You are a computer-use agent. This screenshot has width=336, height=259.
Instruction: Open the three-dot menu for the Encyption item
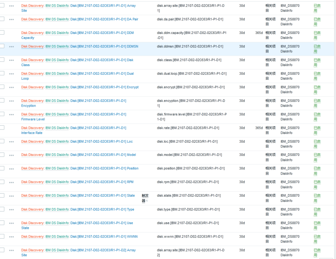coord(11,101)
